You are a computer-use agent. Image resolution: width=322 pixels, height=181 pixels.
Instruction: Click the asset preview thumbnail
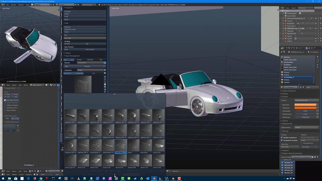click(83, 84)
